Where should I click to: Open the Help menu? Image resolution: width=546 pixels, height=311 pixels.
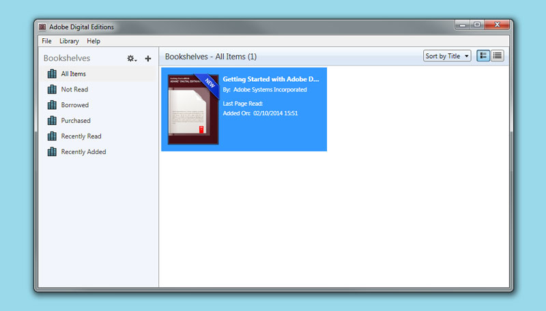pos(94,41)
